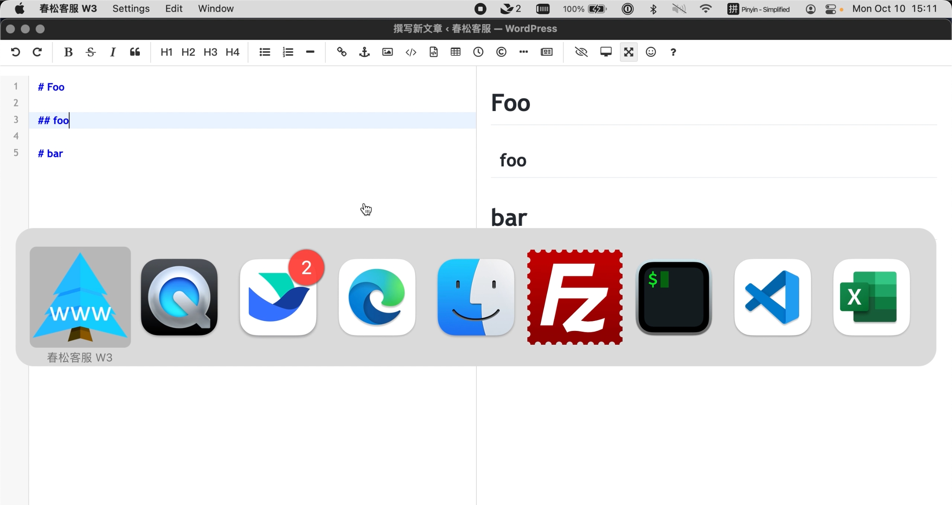Open the editor help question mark
This screenshot has height=505, width=952.
(673, 52)
